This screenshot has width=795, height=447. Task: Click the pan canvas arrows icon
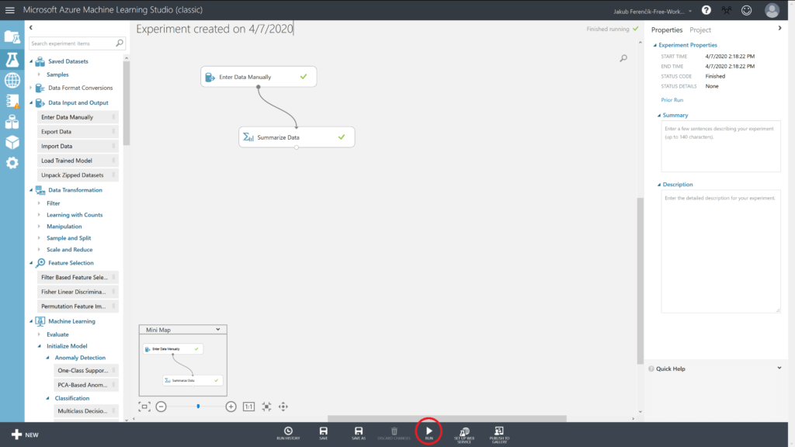coord(283,407)
